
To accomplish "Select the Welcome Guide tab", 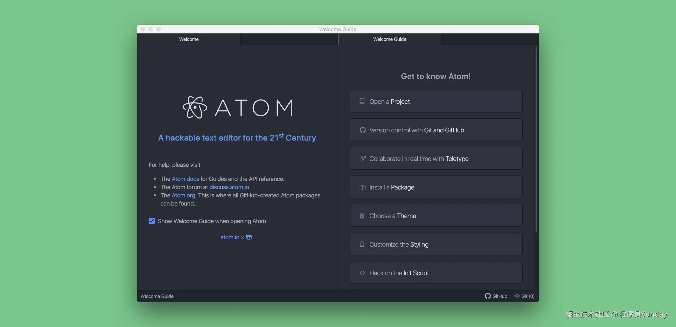I will click(x=390, y=39).
